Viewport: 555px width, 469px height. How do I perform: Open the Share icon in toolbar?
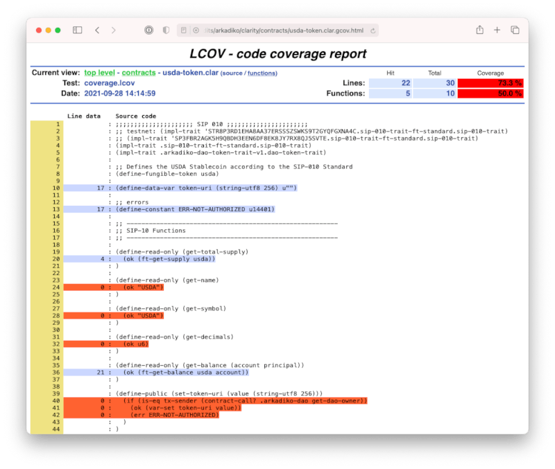click(x=479, y=30)
